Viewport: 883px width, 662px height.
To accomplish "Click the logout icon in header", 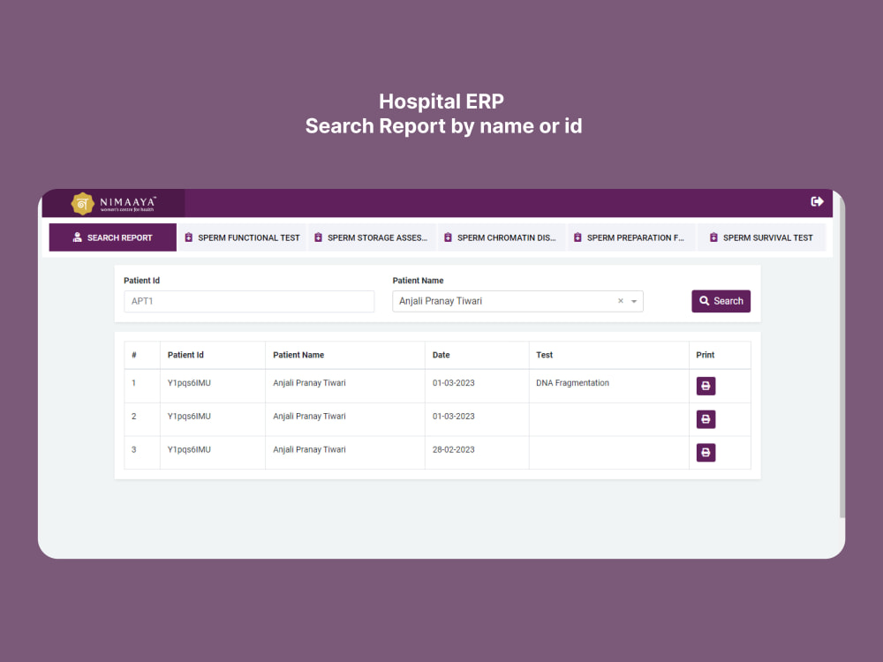I will point(817,201).
